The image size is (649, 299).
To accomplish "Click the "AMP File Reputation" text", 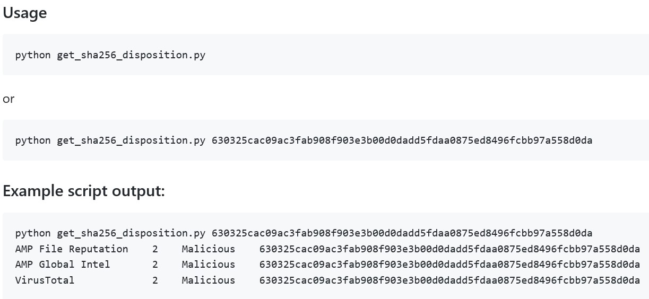I will [x=72, y=249].
